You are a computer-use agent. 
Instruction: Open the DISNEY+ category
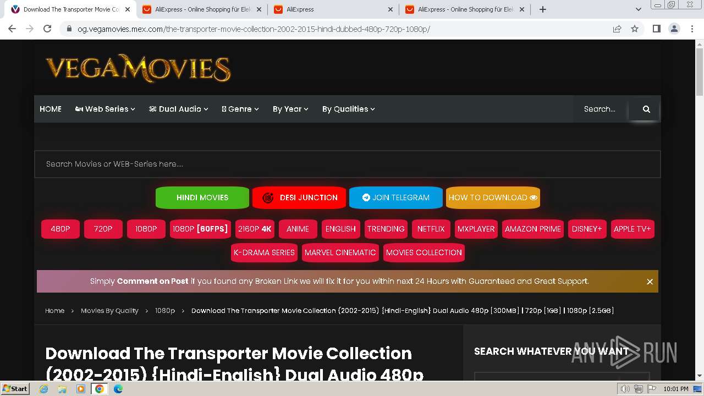pos(587,229)
